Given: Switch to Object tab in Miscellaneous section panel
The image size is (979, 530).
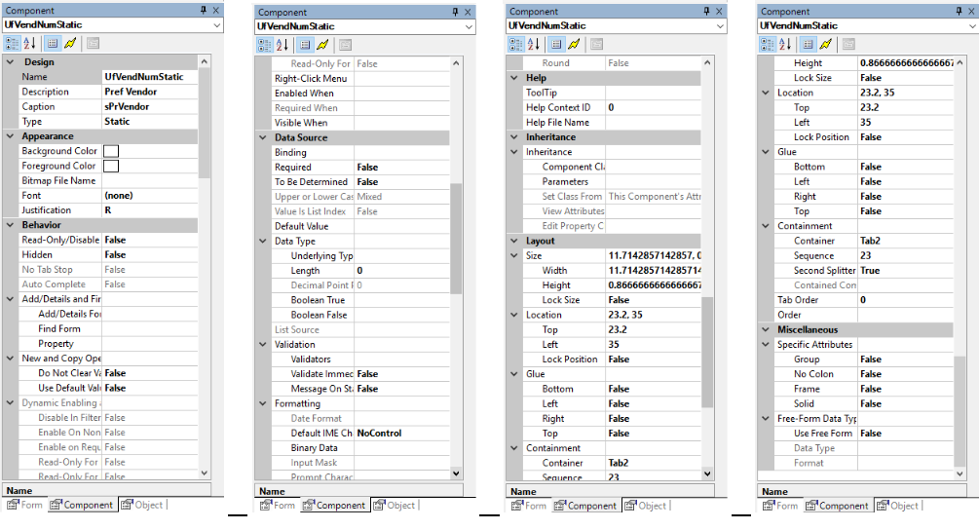Looking at the screenshot, I should (x=898, y=505).
